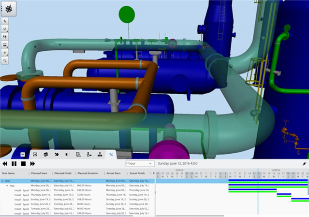The height and width of the screenshot is (217, 309).
Task: Activate the orbit rotate view tool
Action: [5, 29]
